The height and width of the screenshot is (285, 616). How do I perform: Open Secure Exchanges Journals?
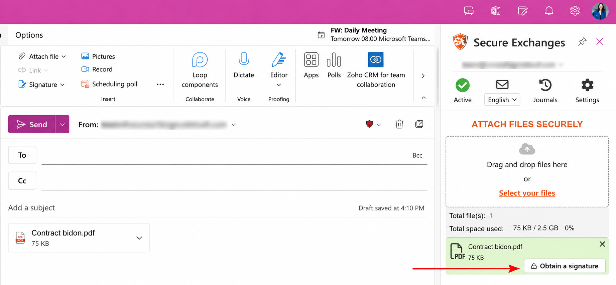(x=545, y=91)
